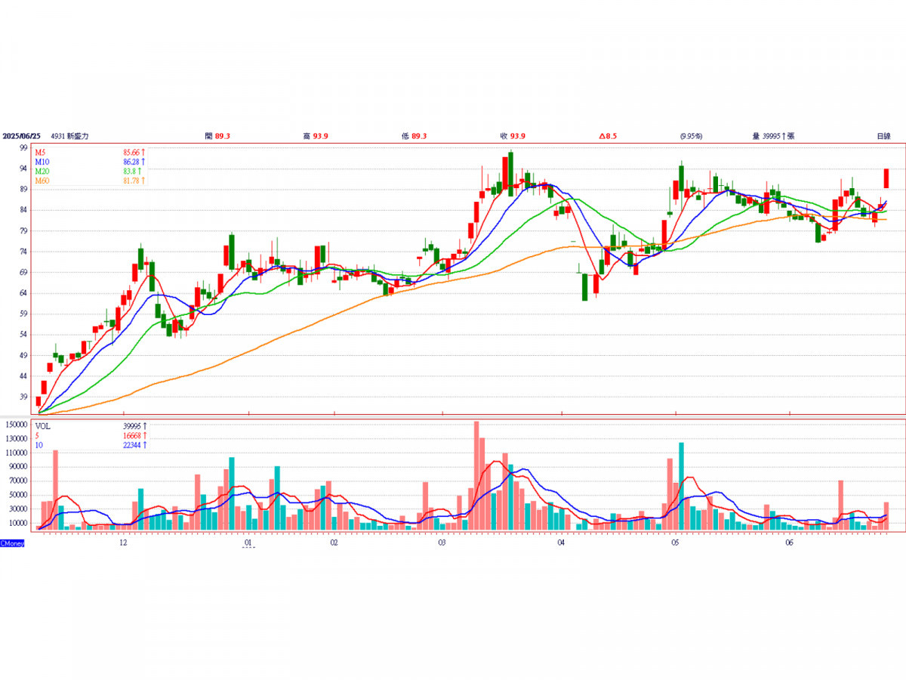
Task: Click the 4931 新盛力 stock name
Action: coord(70,136)
